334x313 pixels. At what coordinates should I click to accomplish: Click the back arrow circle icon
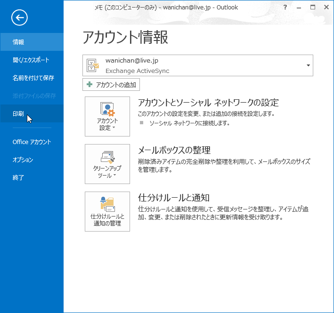[19, 18]
